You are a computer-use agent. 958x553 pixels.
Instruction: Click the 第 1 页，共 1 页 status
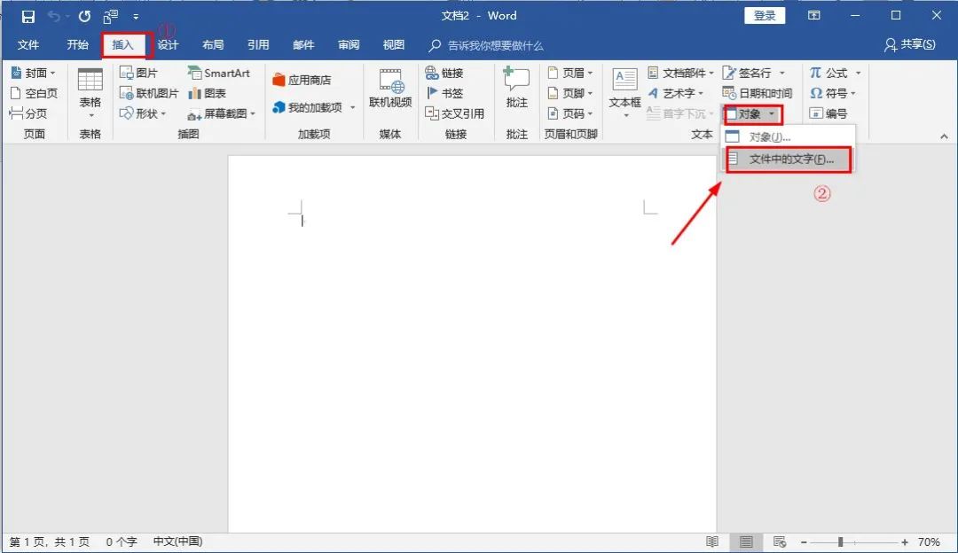point(50,541)
